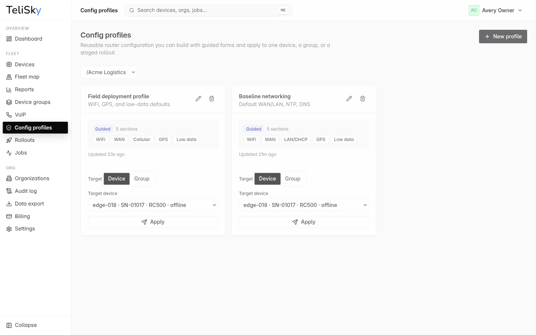Click the search magnifier icon
The width and height of the screenshot is (536, 335).
tap(132, 10)
